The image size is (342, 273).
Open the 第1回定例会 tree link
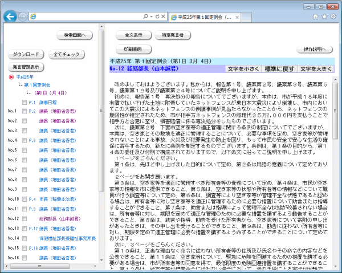[x=37, y=85]
